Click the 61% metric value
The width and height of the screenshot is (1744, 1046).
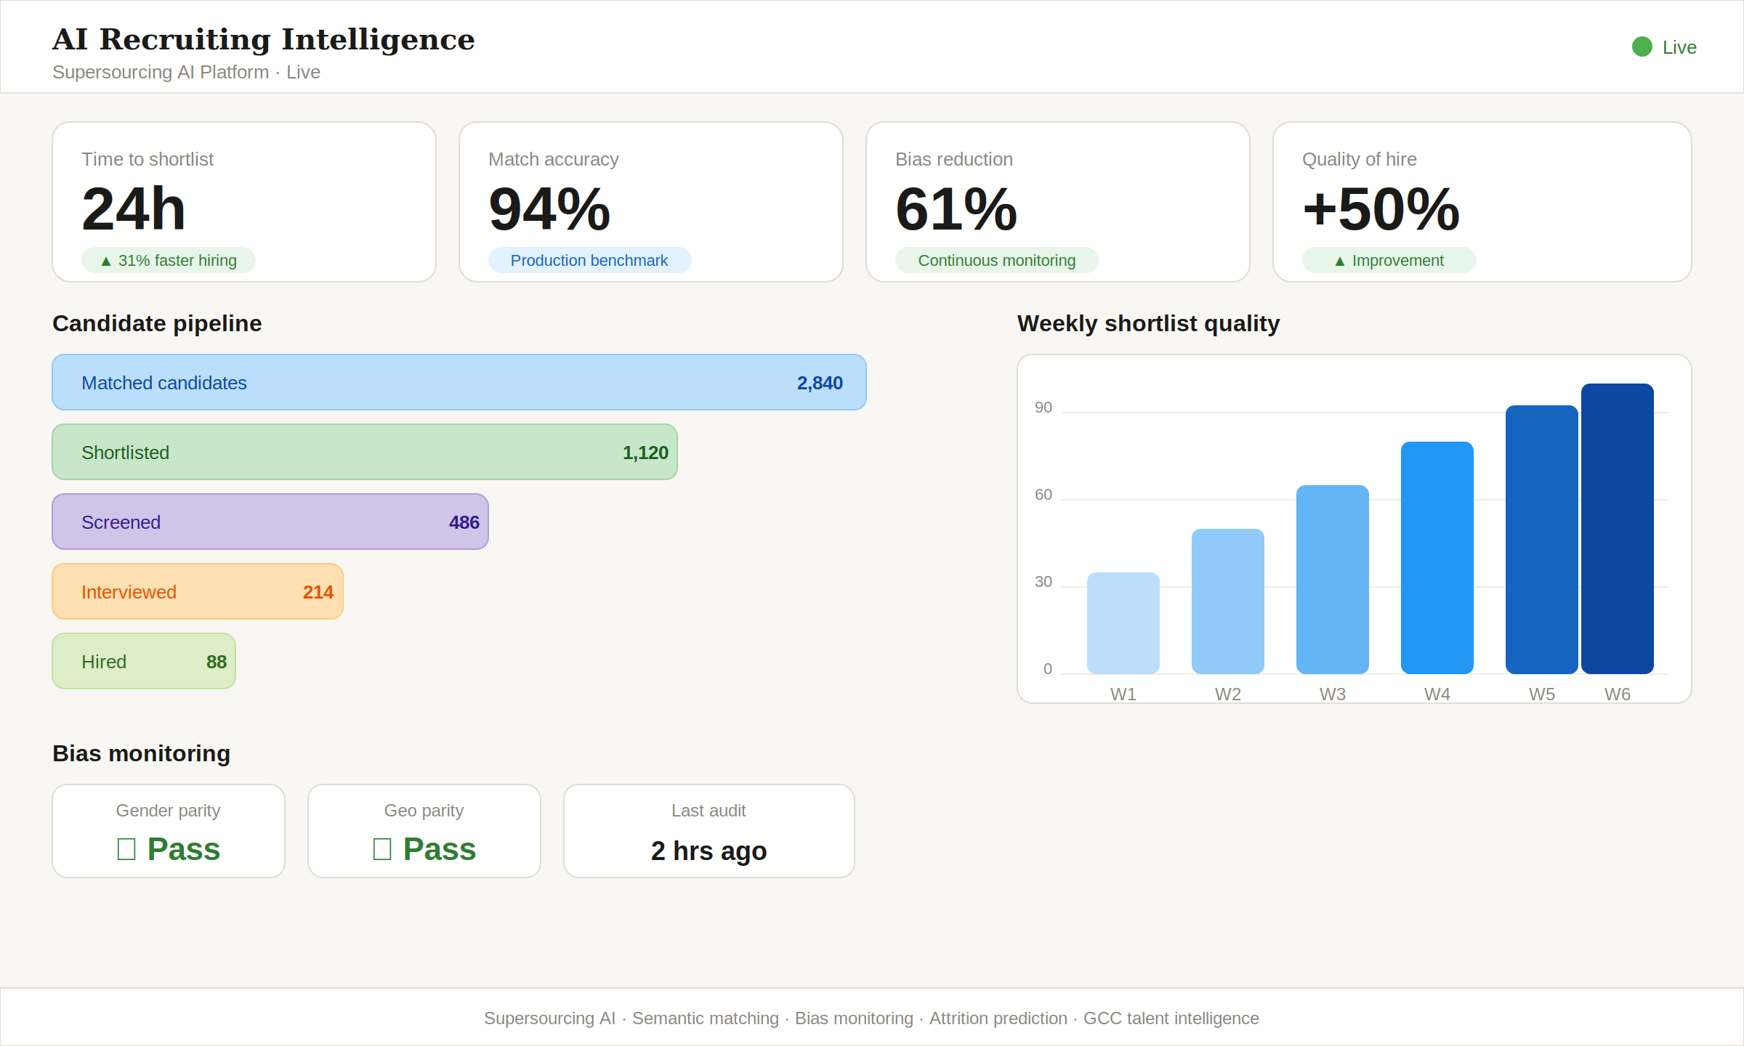pyautogui.click(x=956, y=208)
